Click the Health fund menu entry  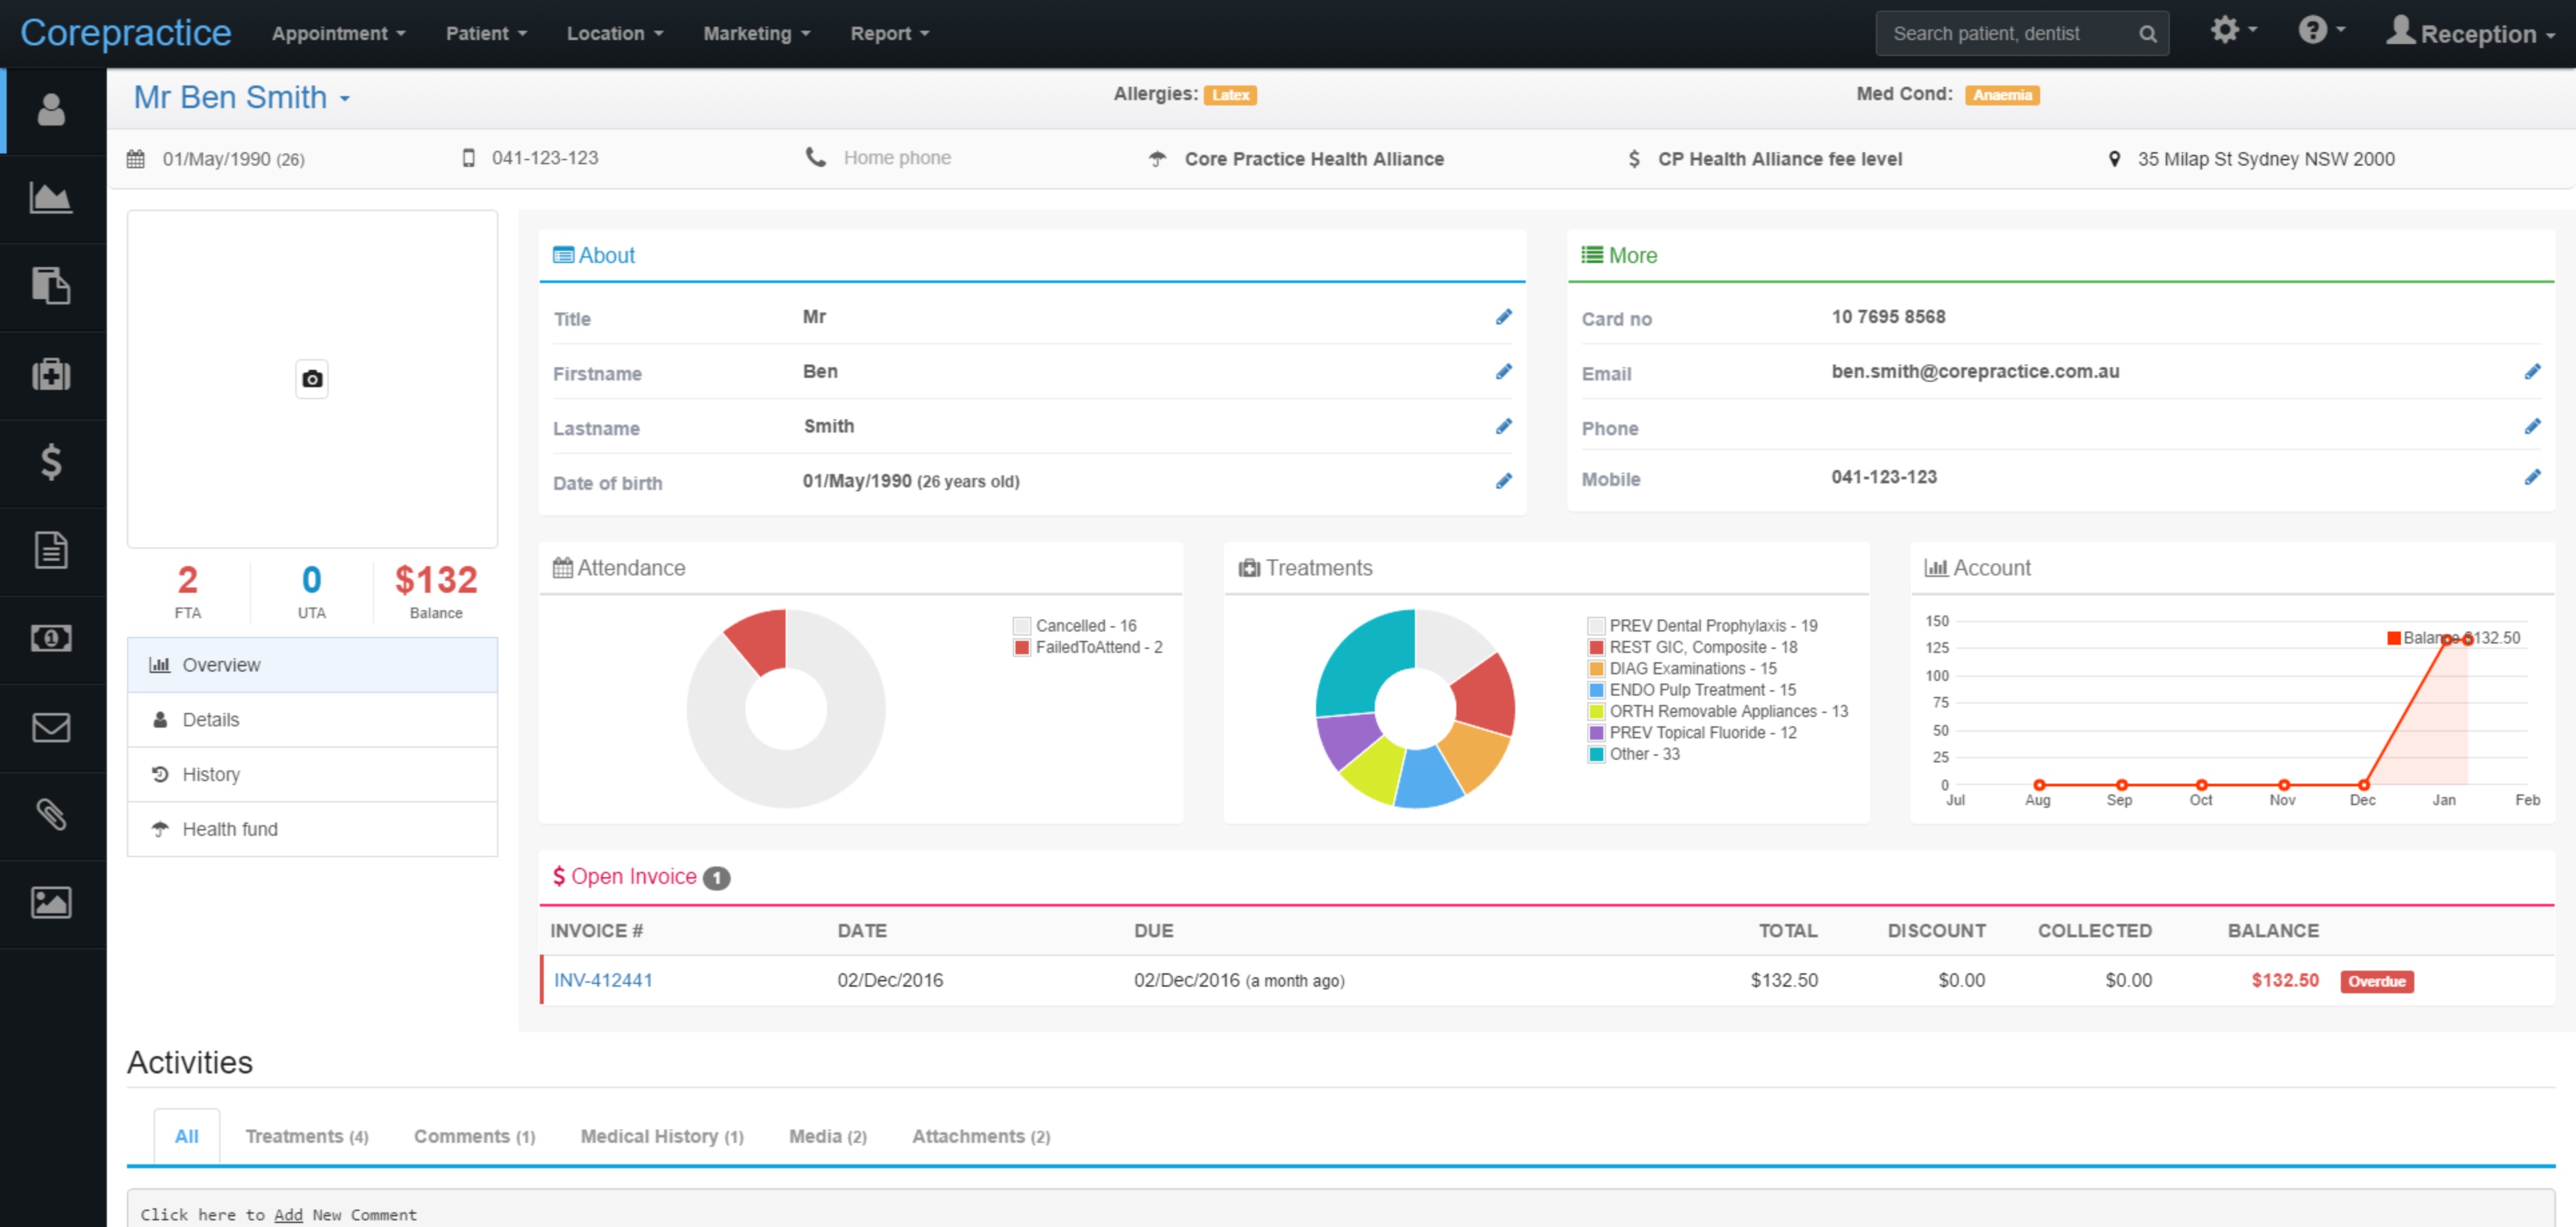coord(229,829)
